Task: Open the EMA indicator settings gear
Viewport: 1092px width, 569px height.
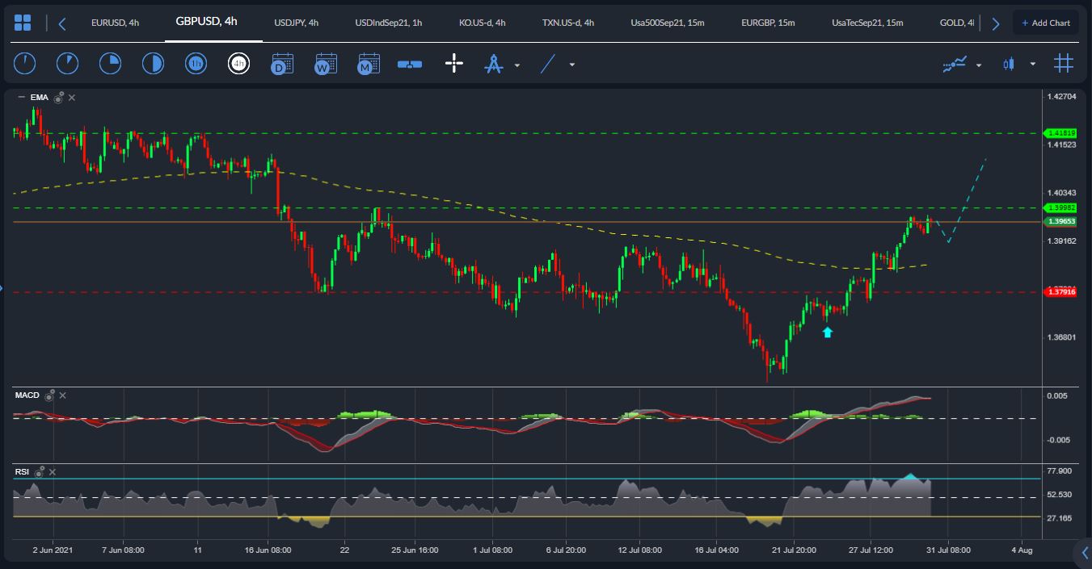Action: (x=57, y=97)
